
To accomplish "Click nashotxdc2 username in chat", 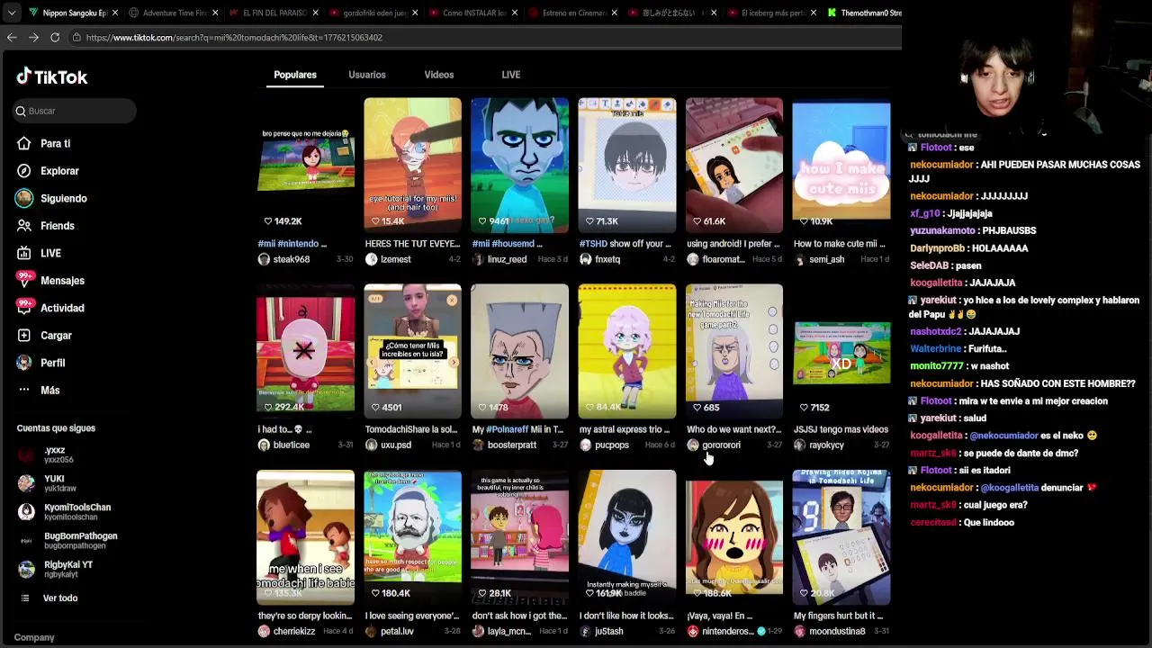I will pos(937,331).
